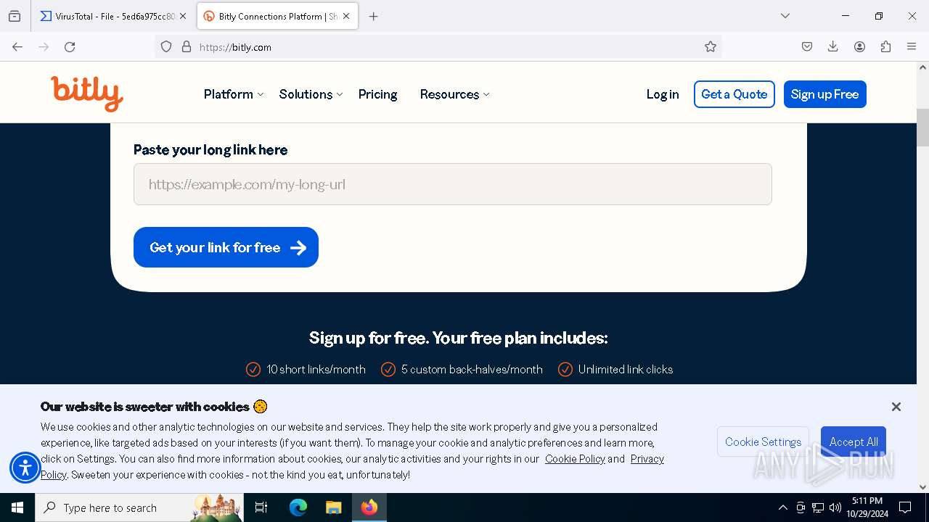Click Get a Quote button

pyautogui.click(x=734, y=94)
